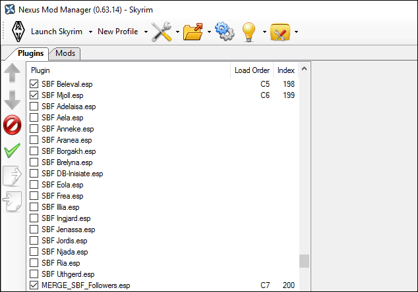Expand the New Profile dropdown arrow
The image size is (418, 292).
146,32
